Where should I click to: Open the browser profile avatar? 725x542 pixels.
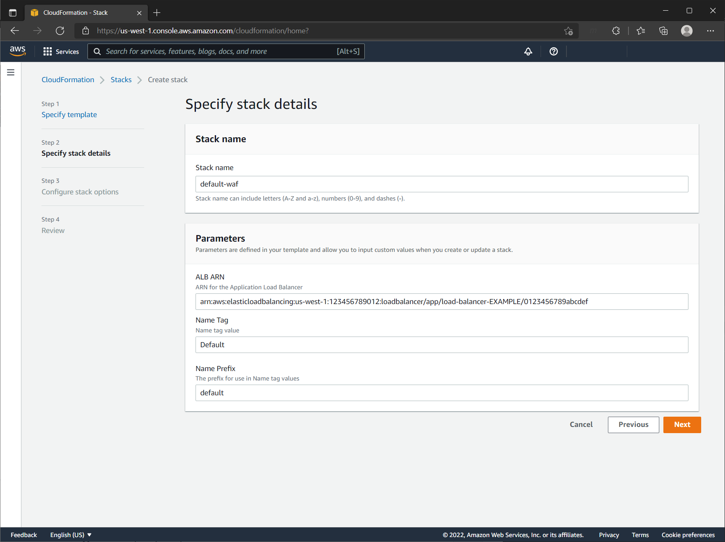pyautogui.click(x=686, y=31)
